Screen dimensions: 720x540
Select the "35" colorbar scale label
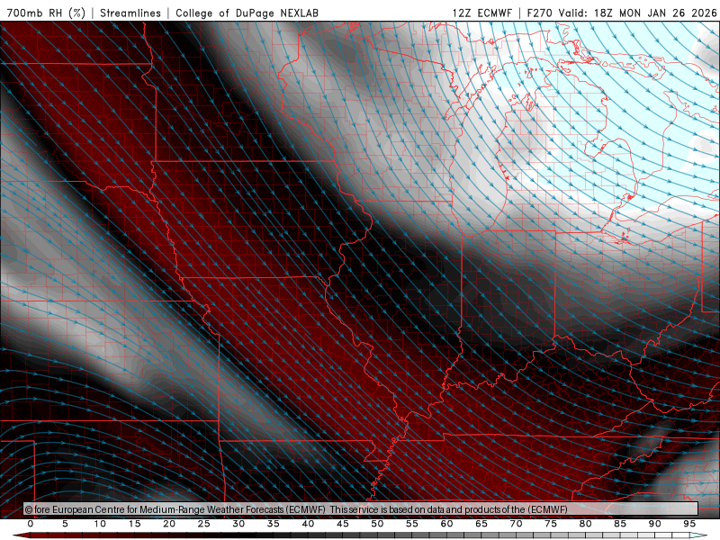pos(274,524)
